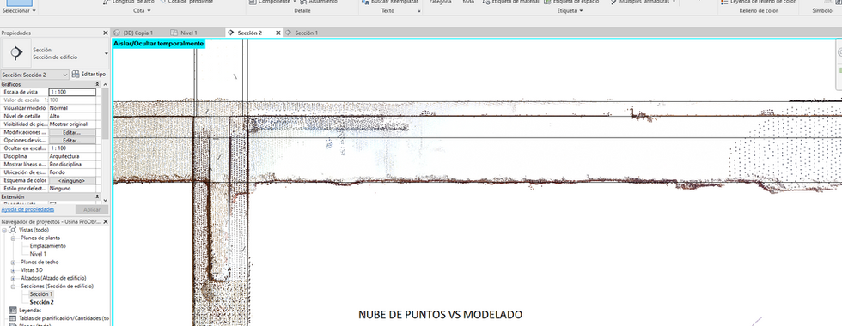
Task: Collapse the Secciones (Sección de edificio) node
Action: tap(14, 287)
